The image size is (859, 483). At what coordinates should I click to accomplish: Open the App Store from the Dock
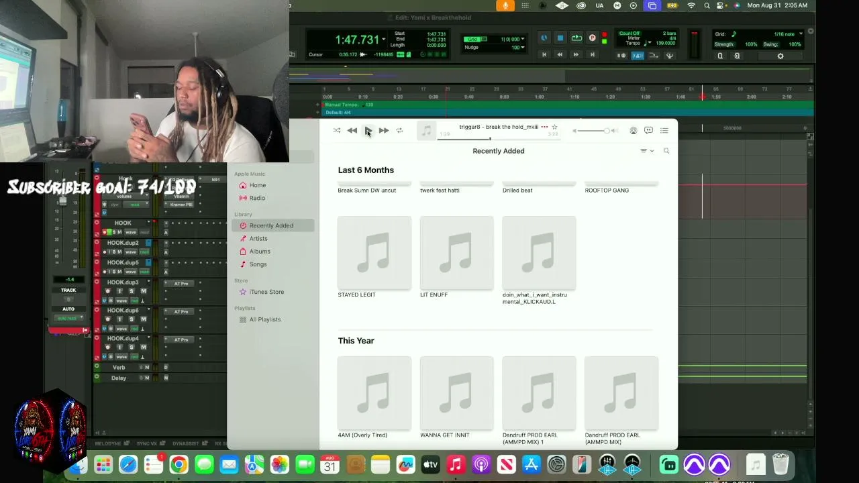pos(532,464)
